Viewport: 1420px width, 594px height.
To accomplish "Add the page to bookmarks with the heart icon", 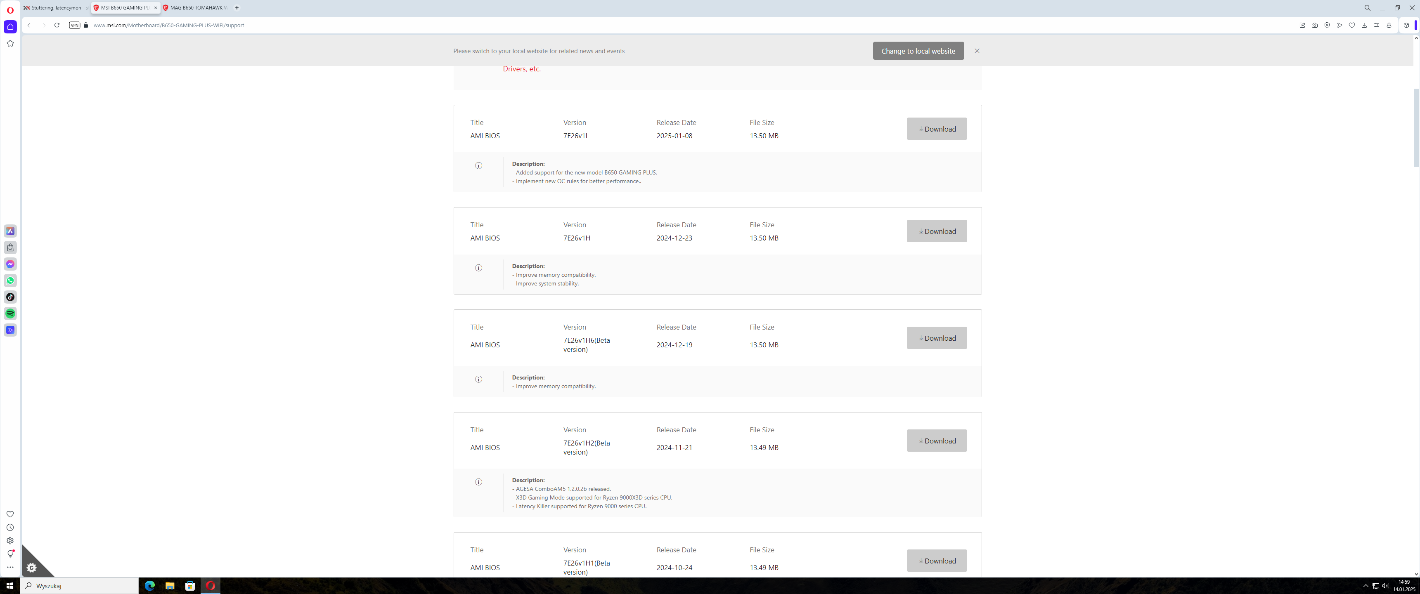I will [1351, 25].
